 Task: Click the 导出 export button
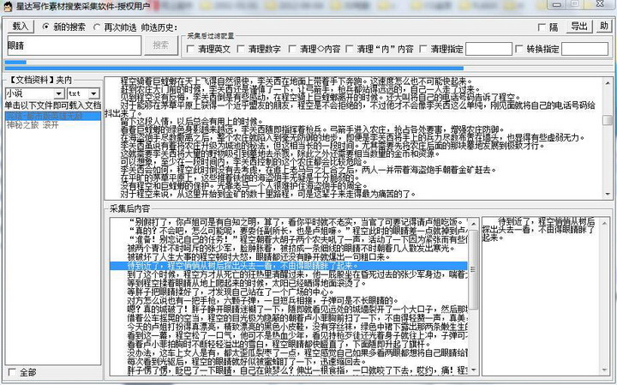578,27
